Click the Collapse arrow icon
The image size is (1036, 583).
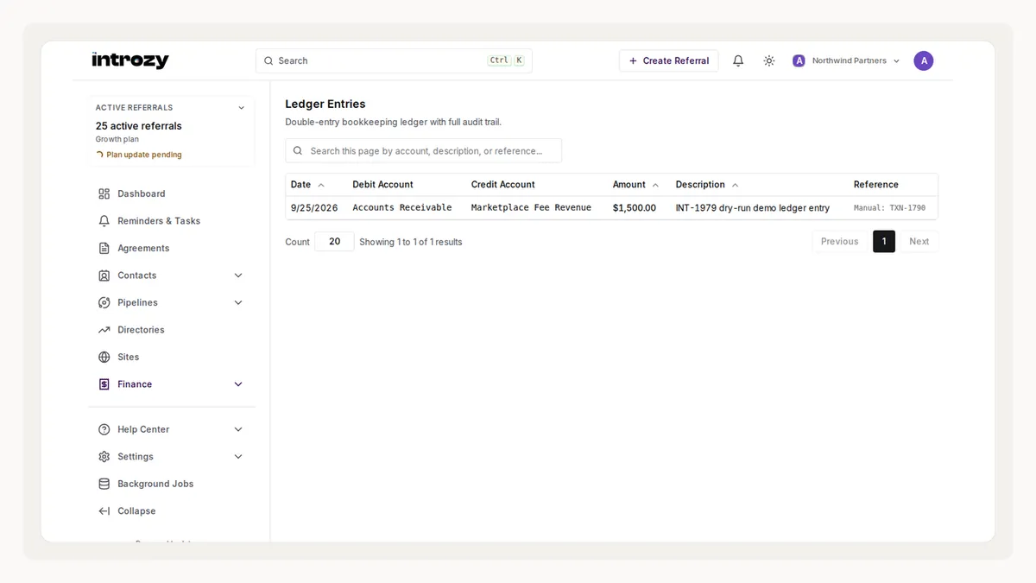(104, 511)
